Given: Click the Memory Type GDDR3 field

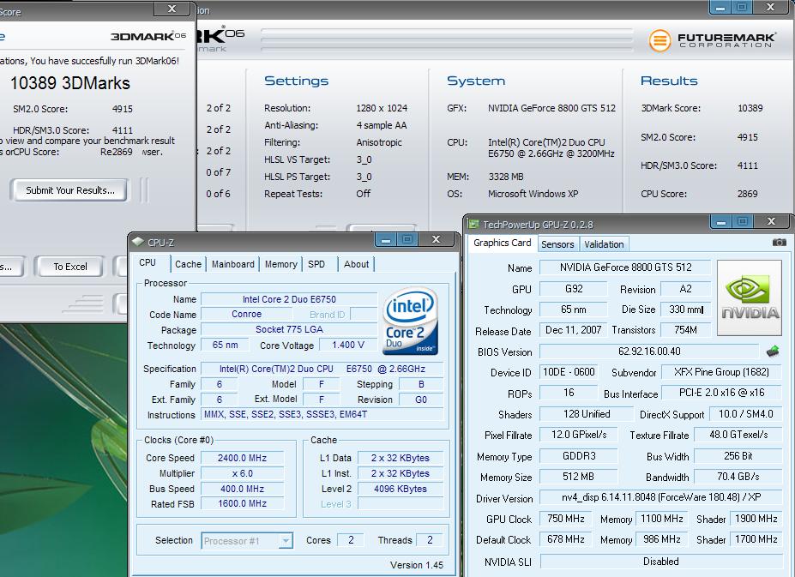Looking at the screenshot, I should 579,456.
